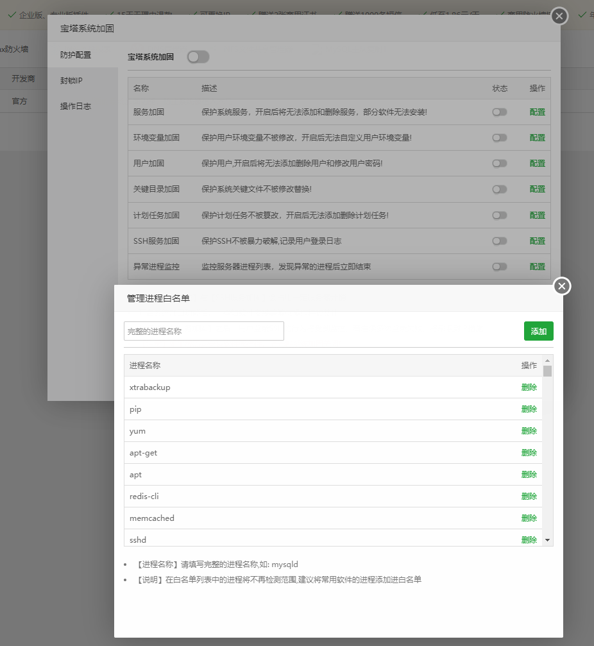This screenshot has width=594, height=646.
Task: Open 配置 for SSH服务加固
Action: click(x=537, y=241)
